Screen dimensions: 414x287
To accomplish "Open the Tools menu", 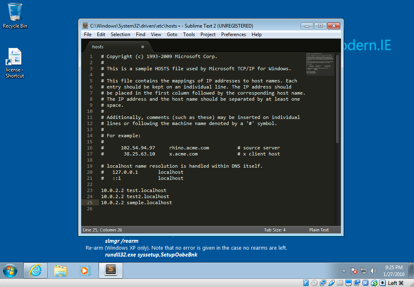I will (x=189, y=35).
